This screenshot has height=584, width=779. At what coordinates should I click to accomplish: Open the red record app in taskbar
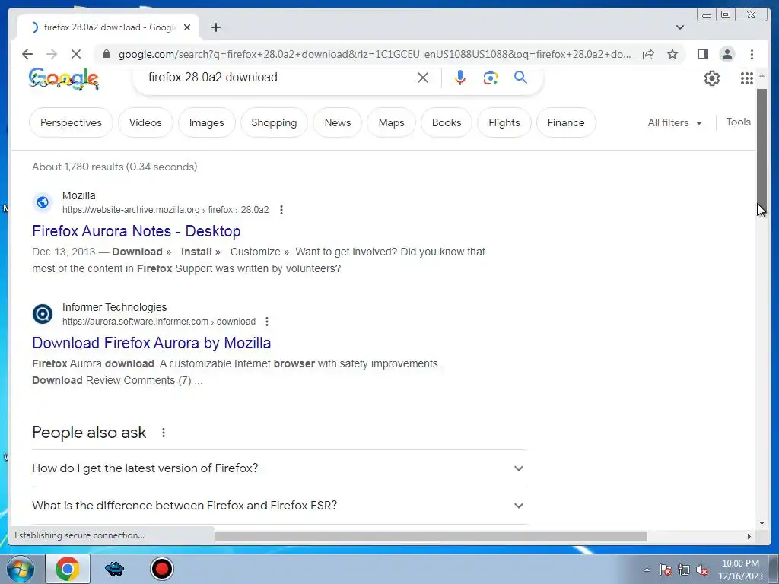coord(162,569)
